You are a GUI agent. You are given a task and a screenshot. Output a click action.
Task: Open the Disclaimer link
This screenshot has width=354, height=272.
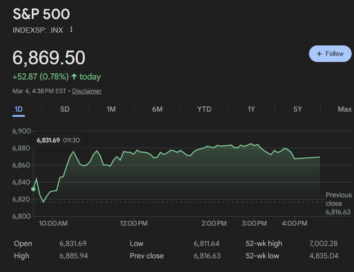tap(87, 91)
